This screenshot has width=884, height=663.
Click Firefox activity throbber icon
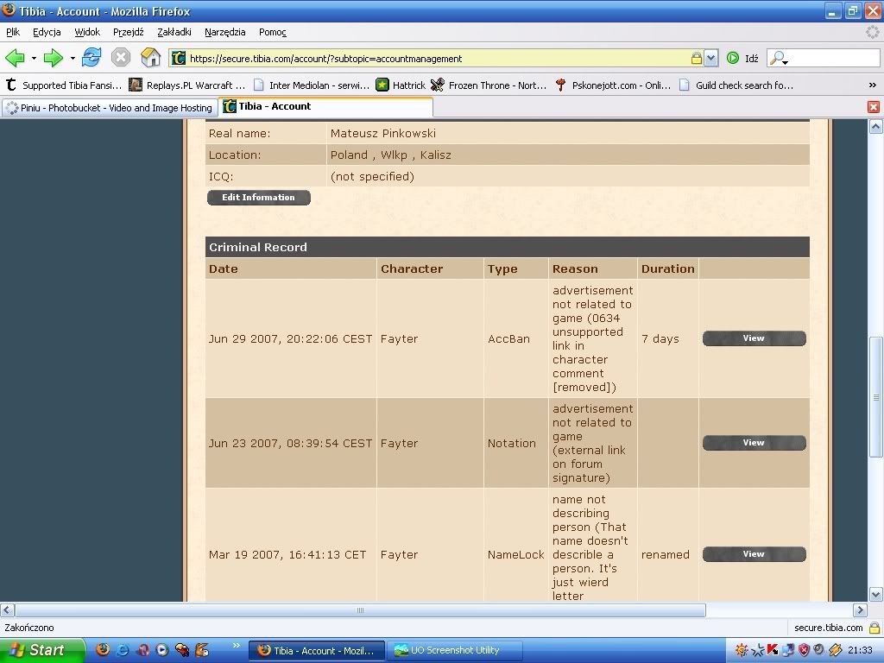[872, 32]
